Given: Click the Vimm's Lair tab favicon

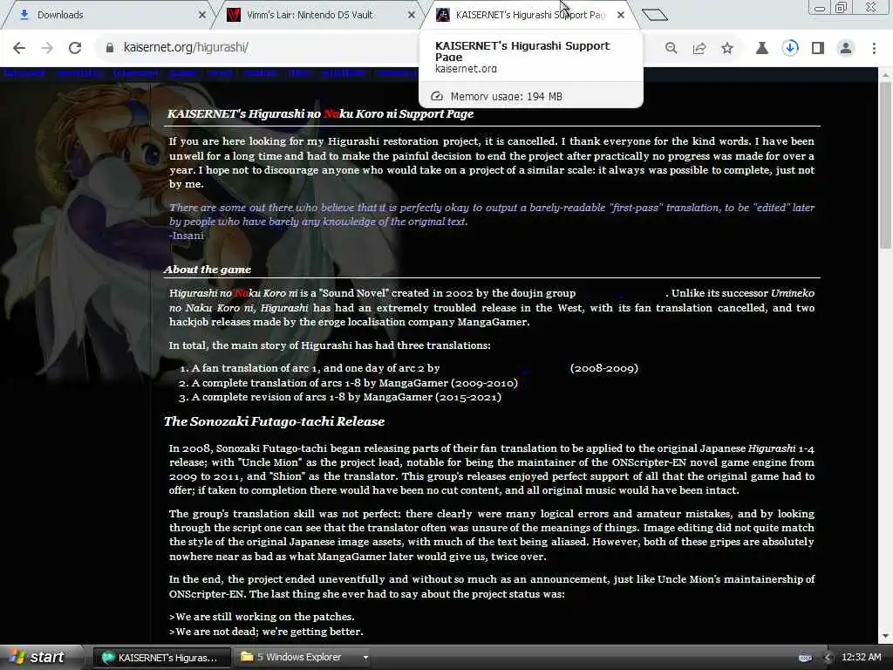Looking at the screenshot, I should (234, 15).
